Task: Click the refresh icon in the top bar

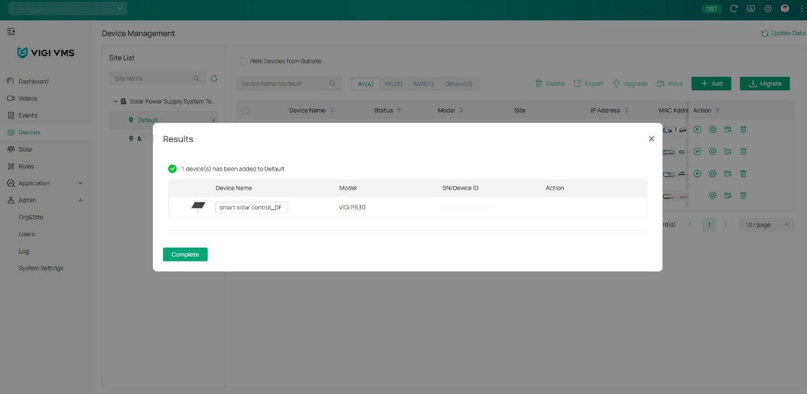Action: tap(734, 9)
